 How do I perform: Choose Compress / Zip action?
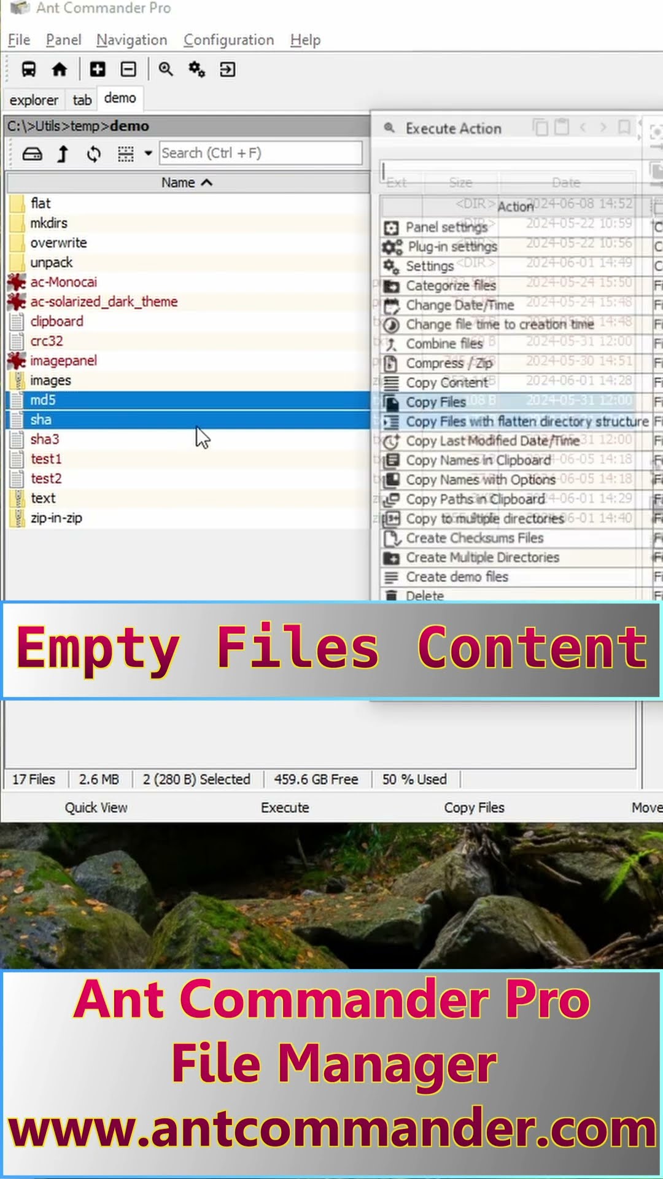516,364
